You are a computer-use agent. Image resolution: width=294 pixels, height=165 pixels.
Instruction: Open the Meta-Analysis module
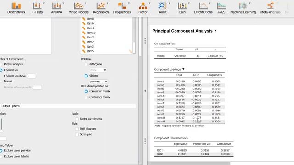click(x=271, y=8)
